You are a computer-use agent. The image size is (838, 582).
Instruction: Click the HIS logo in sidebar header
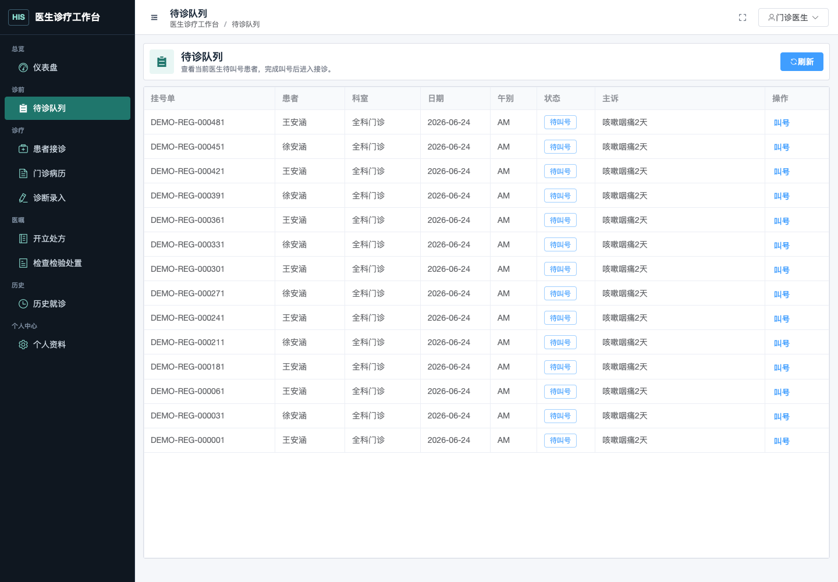tap(19, 17)
